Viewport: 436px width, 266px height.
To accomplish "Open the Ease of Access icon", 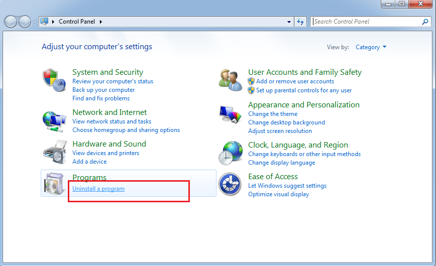I will pyautogui.click(x=231, y=185).
